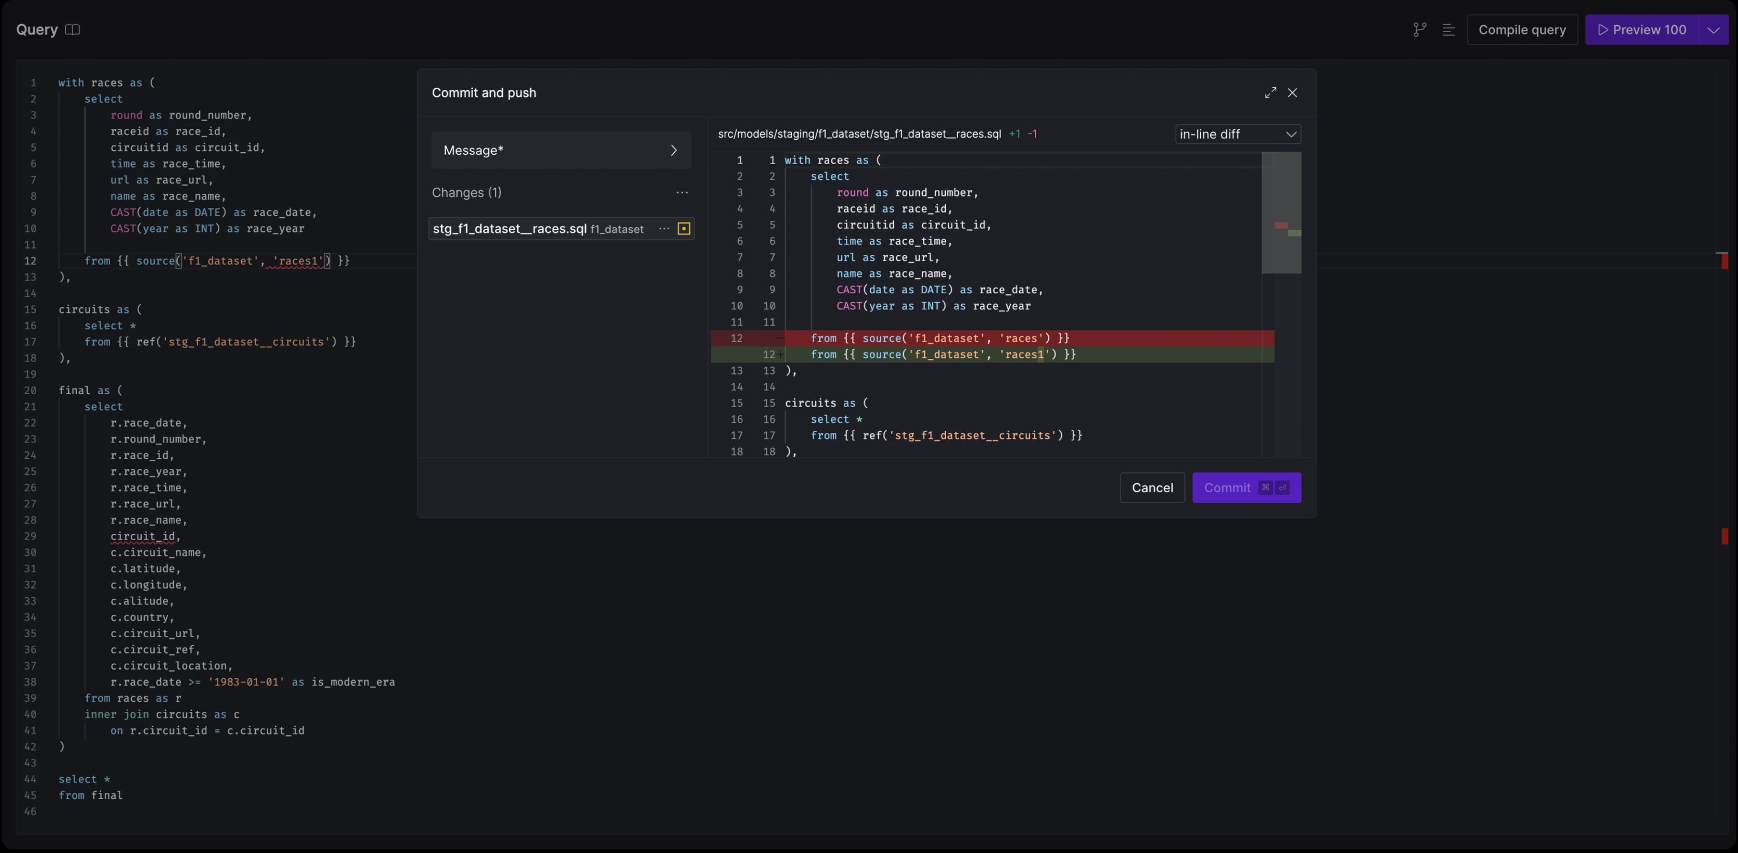Click Compile query button
The height and width of the screenshot is (853, 1738).
1521,30
